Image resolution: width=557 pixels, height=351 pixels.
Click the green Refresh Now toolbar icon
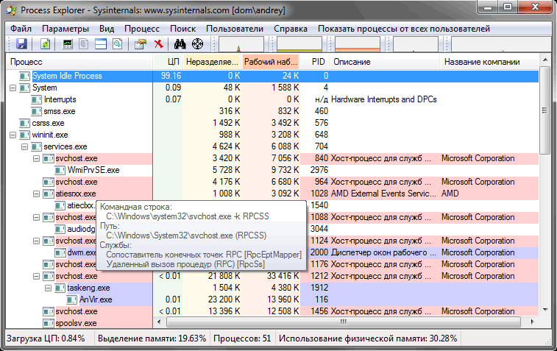point(45,44)
